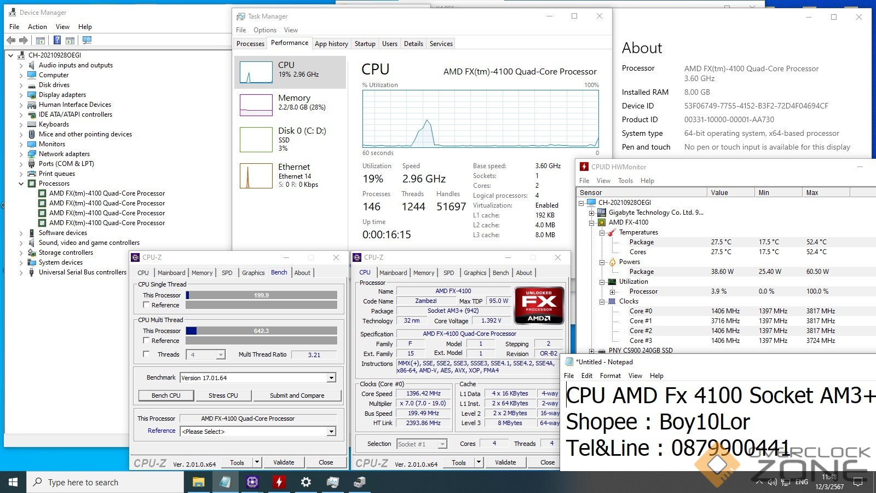Click the Stress CPU button
This screenshot has height=493, width=876.
(223, 395)
